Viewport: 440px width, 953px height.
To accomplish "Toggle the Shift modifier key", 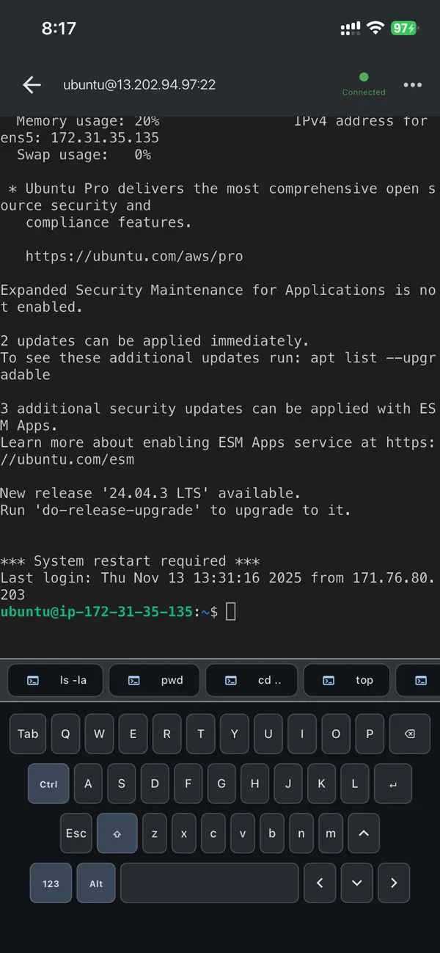I will pyautogui.click(x=117, y=833).
